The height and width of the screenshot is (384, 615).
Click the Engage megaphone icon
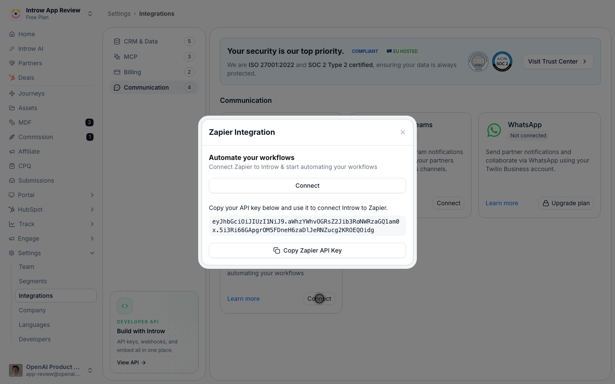(x=12, y=239)
